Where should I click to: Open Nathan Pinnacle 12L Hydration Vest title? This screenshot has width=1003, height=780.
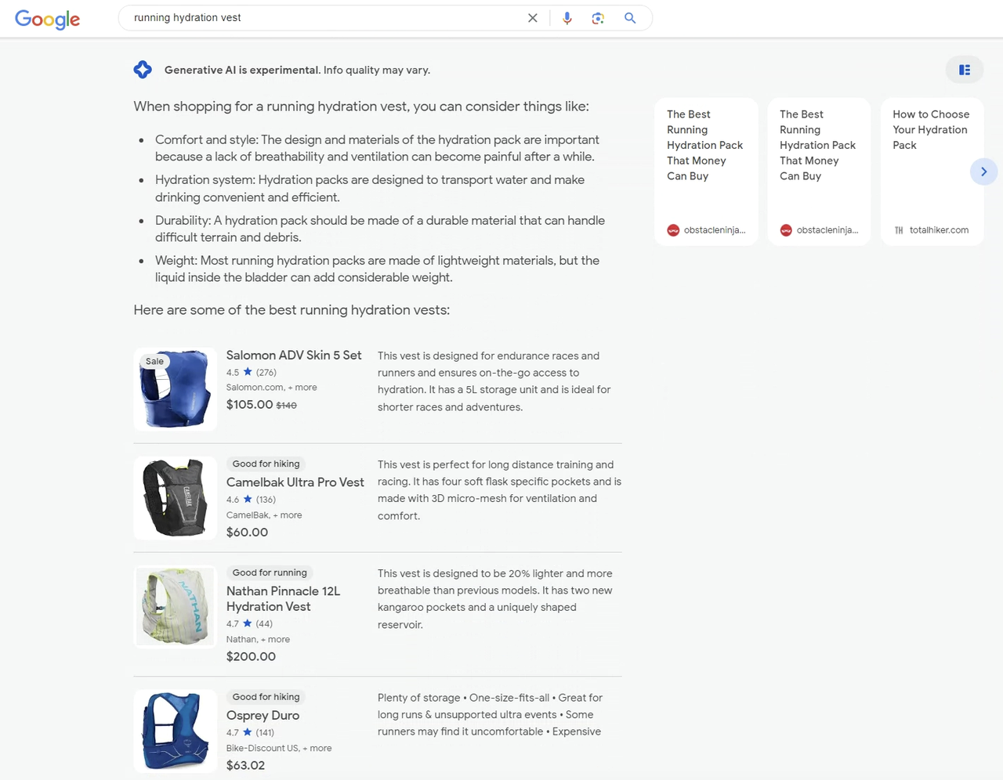click(284, 599)
